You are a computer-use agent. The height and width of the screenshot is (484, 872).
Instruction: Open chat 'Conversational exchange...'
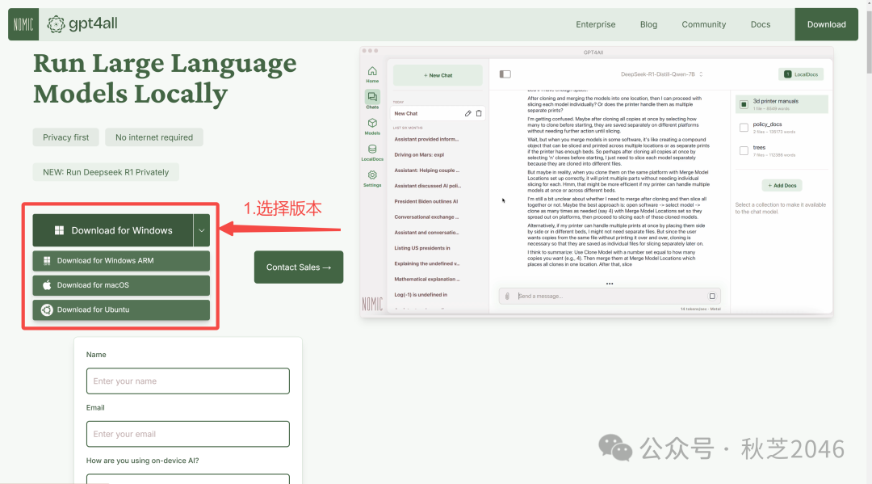pyautogui.click(x=426, y=217)
